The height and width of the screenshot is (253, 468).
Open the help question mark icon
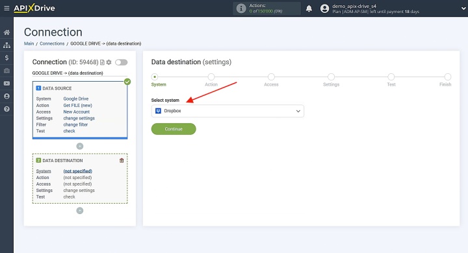click(6, 109)
